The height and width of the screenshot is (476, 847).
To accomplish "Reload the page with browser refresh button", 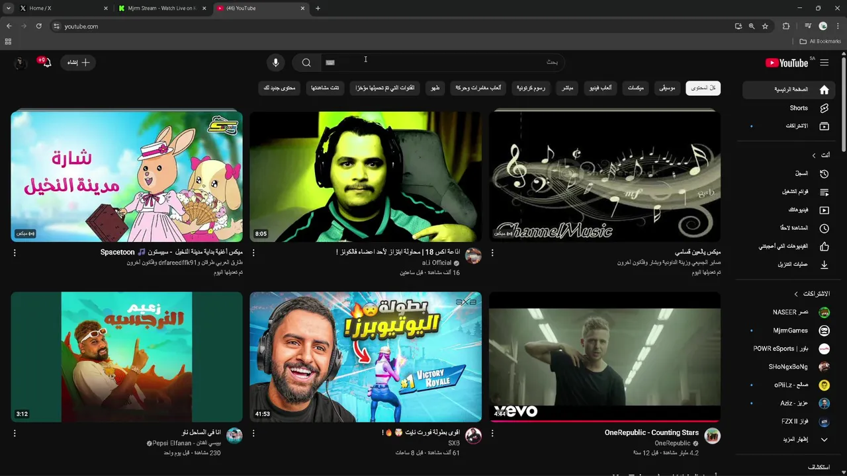I will click(38, 26).
